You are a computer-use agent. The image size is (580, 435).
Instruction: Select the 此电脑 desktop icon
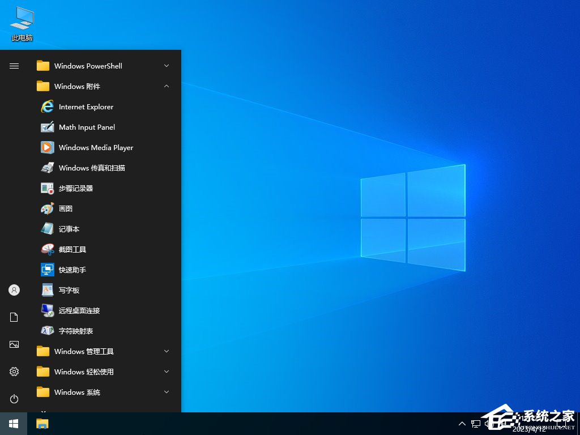click(22, 24)
